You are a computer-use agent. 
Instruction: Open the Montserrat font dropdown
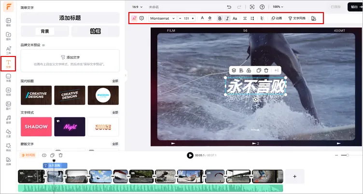(x=163, y=18)
